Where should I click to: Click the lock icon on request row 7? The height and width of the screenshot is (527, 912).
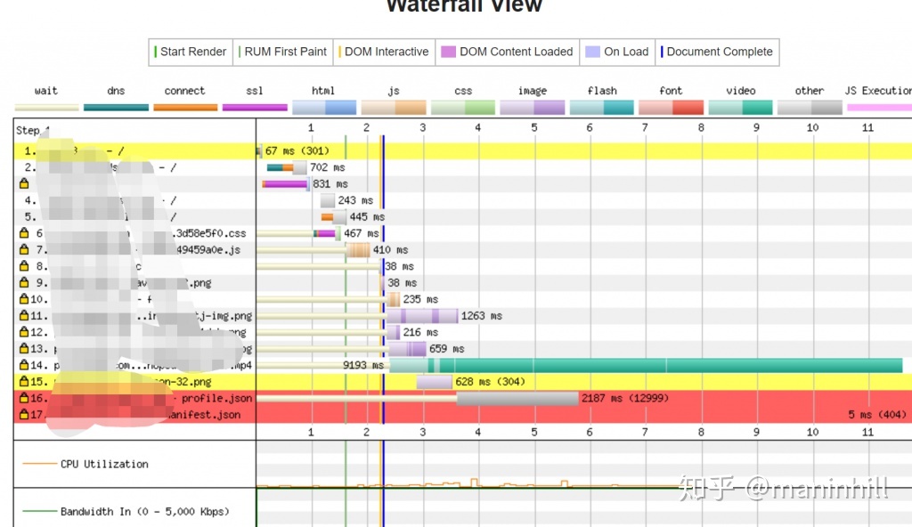click(x=24, y=249)
